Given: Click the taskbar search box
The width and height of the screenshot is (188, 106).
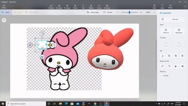Looking at the screenshot, I should point(26,104).
